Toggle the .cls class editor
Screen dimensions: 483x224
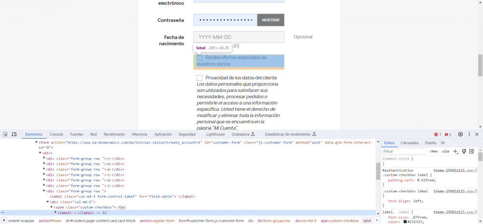pos(445,151)
